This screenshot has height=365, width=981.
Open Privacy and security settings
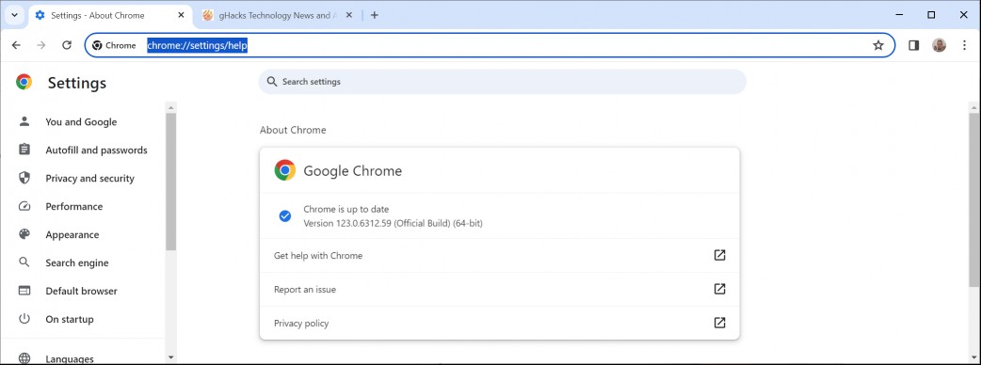coord(89,178)
